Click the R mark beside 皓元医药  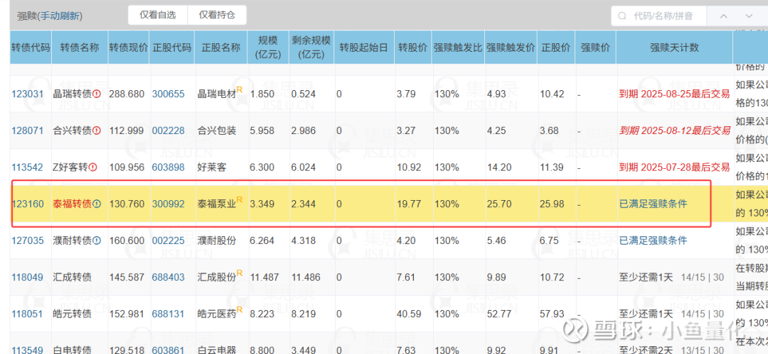click(x=240, y=309)
